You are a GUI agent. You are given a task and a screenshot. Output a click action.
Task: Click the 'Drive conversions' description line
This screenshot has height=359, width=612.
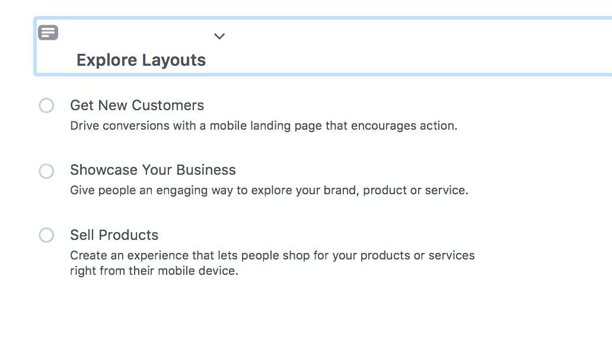tap(263, 126)
